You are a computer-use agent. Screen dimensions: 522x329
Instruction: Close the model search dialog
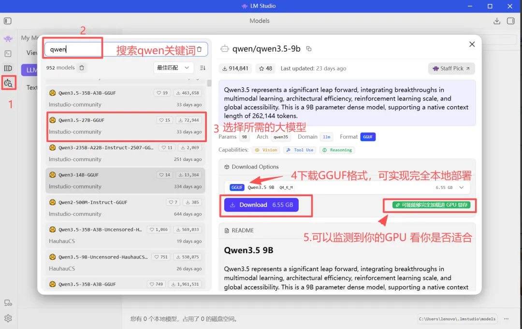click(472, 44)
